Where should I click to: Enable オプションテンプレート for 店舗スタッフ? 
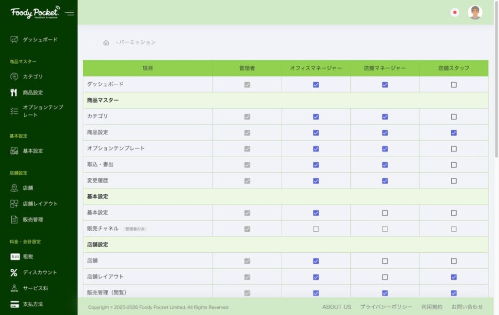pos(454,149)
